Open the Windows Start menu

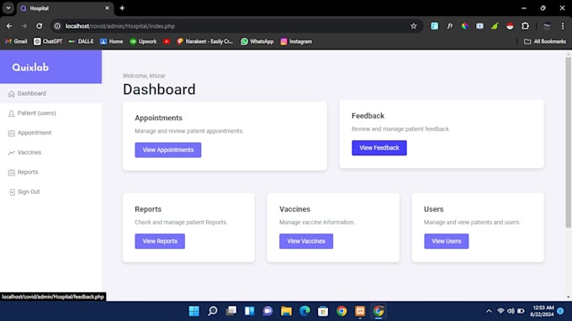pos(194,311)
